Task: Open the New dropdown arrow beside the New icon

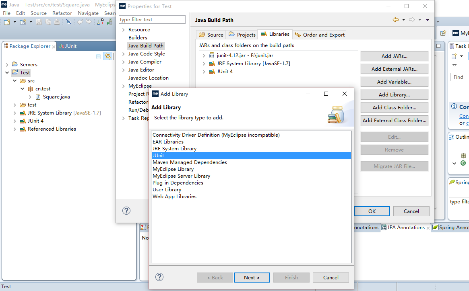Action: point(14,22)
